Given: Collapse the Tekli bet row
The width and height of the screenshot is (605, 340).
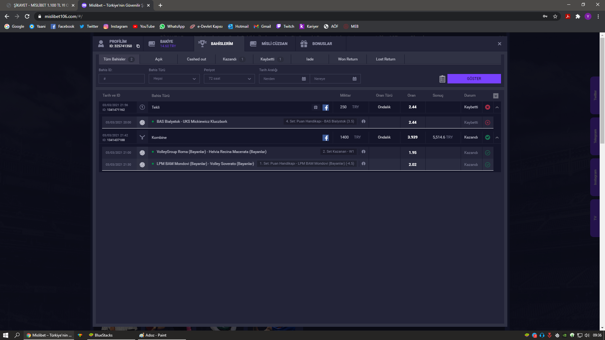Looking at the screenshot, I should click(497, 107).
